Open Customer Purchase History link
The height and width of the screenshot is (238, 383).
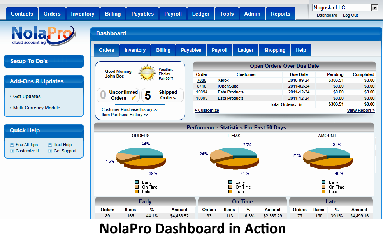[130, 110]
